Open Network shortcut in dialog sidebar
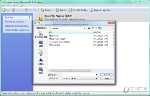 pos(41,70)
